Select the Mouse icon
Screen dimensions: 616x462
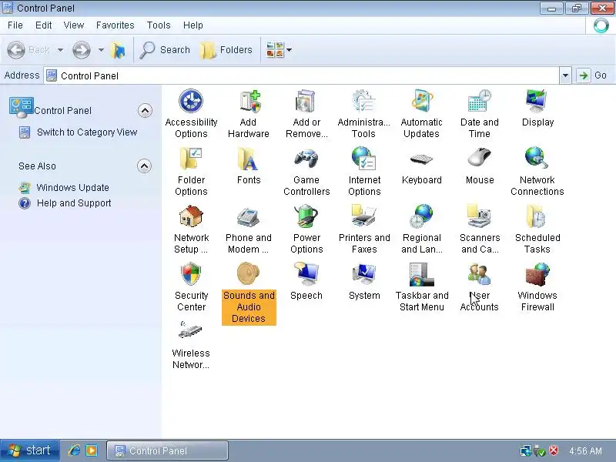point(480,159)
